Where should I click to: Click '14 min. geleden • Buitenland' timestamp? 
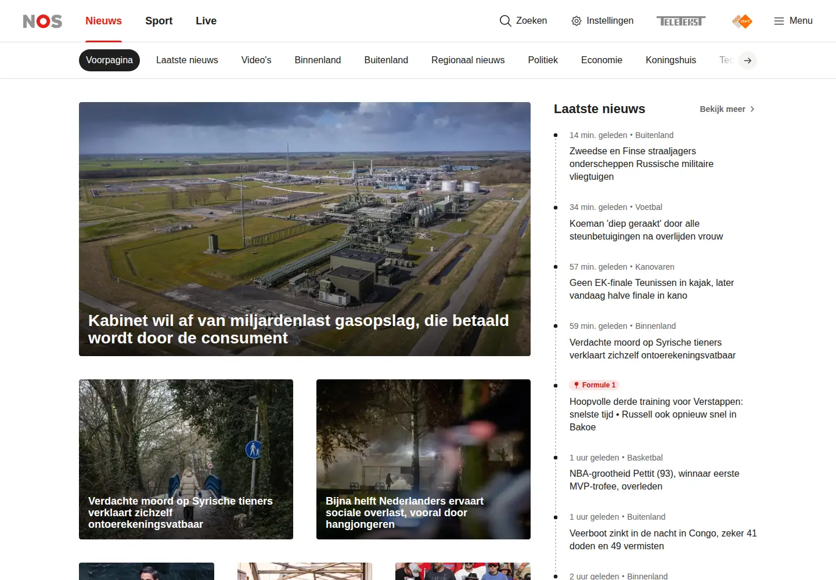click(621, 135)
